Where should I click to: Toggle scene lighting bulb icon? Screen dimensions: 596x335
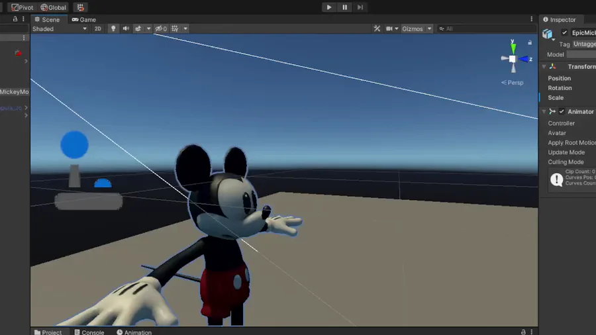[113, 29]
